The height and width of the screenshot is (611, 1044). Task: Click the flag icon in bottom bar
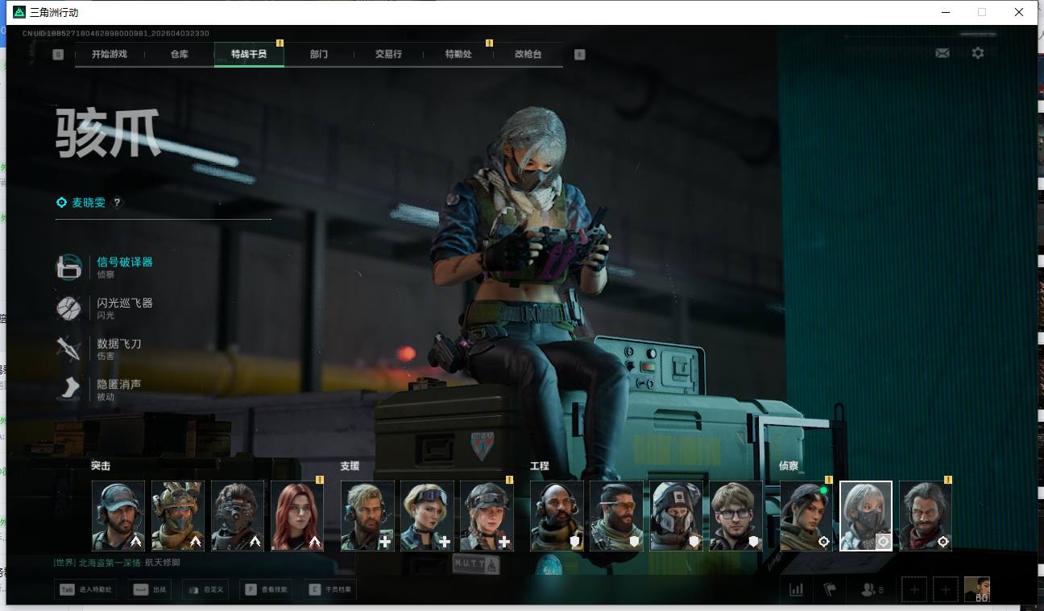click(x=830, y=589)
